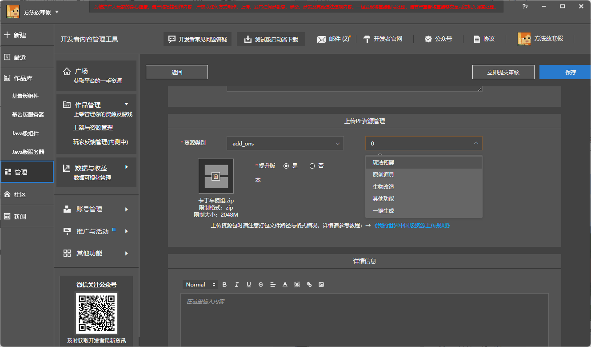
Task: Expand the 数据与收益 section
Action: point(127,167)
